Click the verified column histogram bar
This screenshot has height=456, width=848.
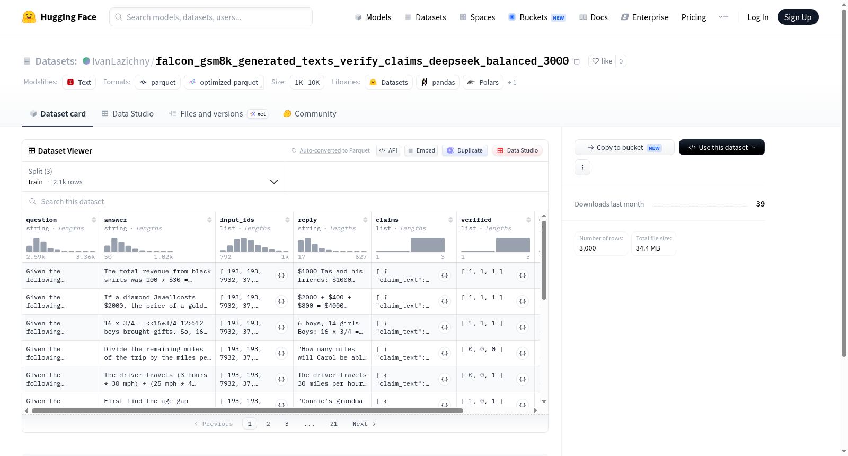[513, 245]
